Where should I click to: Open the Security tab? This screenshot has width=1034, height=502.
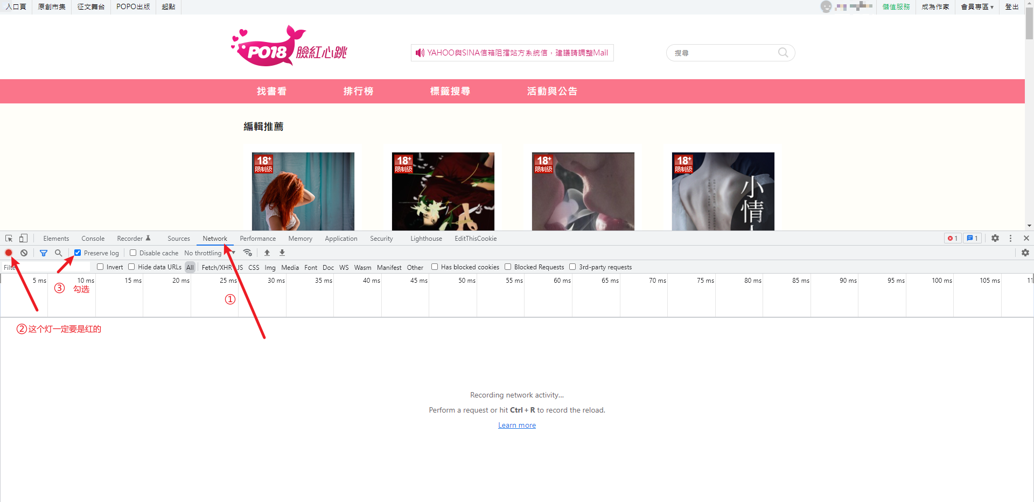click(381, 239)
